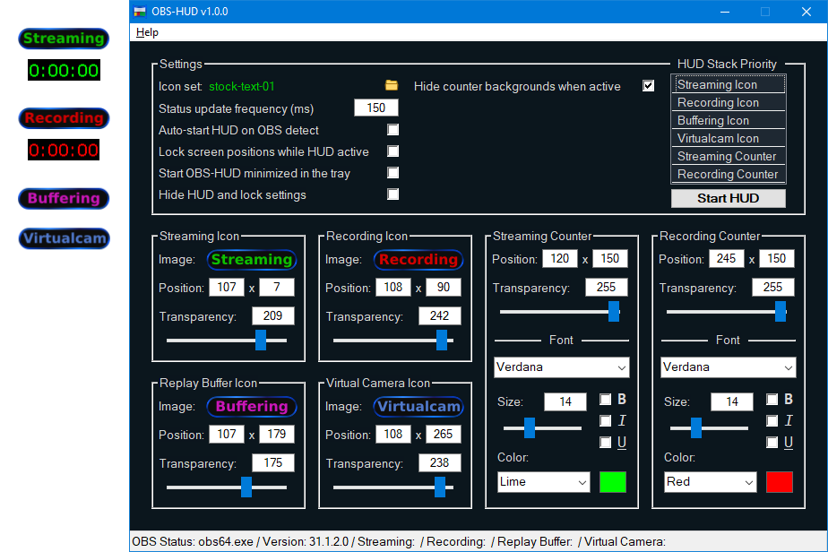Image resolution: width=828 pixels, height=552 pixels.
Task: Click Streaming Counter transparency slider handle
Action: point(614,312)
